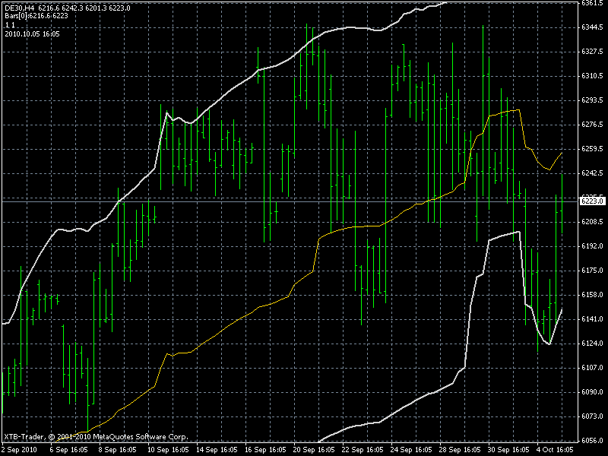Click the 6310.5 price axis label

592,75
